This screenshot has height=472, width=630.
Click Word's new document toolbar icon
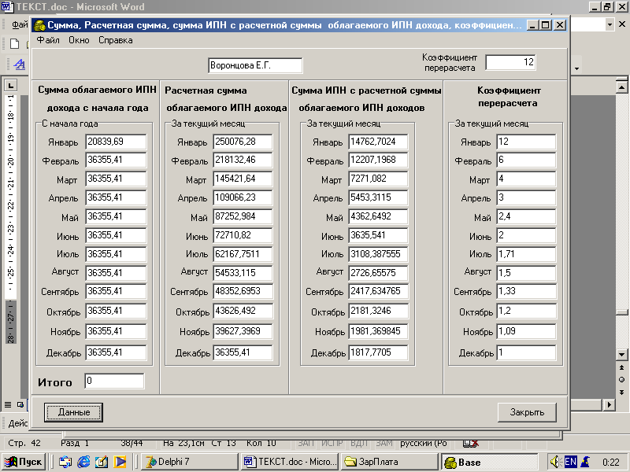point(16,45)
